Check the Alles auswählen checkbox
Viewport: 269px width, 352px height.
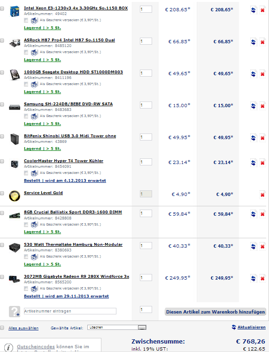[x=2, y=328]
